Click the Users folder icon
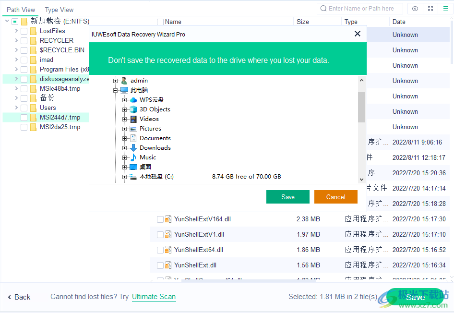The image size is (454, 313). point(34,108)
